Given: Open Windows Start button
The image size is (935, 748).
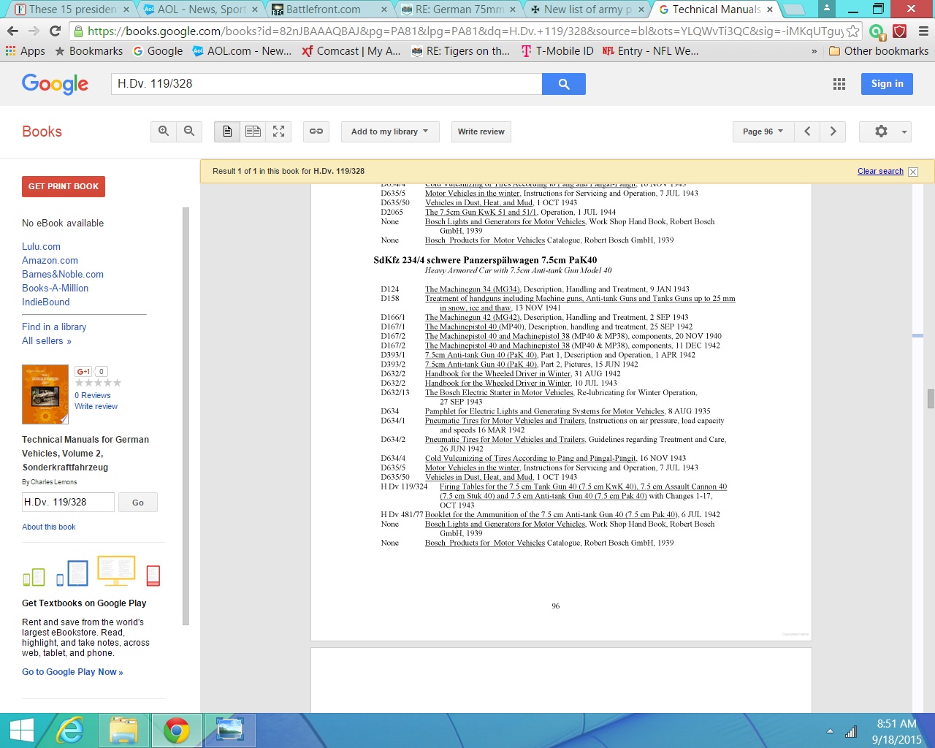Looking at the screenshot, I should pos(21,730).
